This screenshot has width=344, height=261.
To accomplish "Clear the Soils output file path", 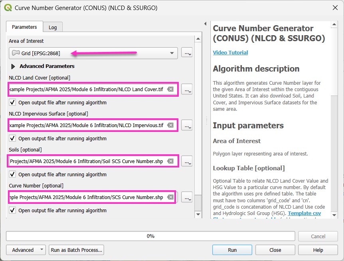I will (170, 161).
